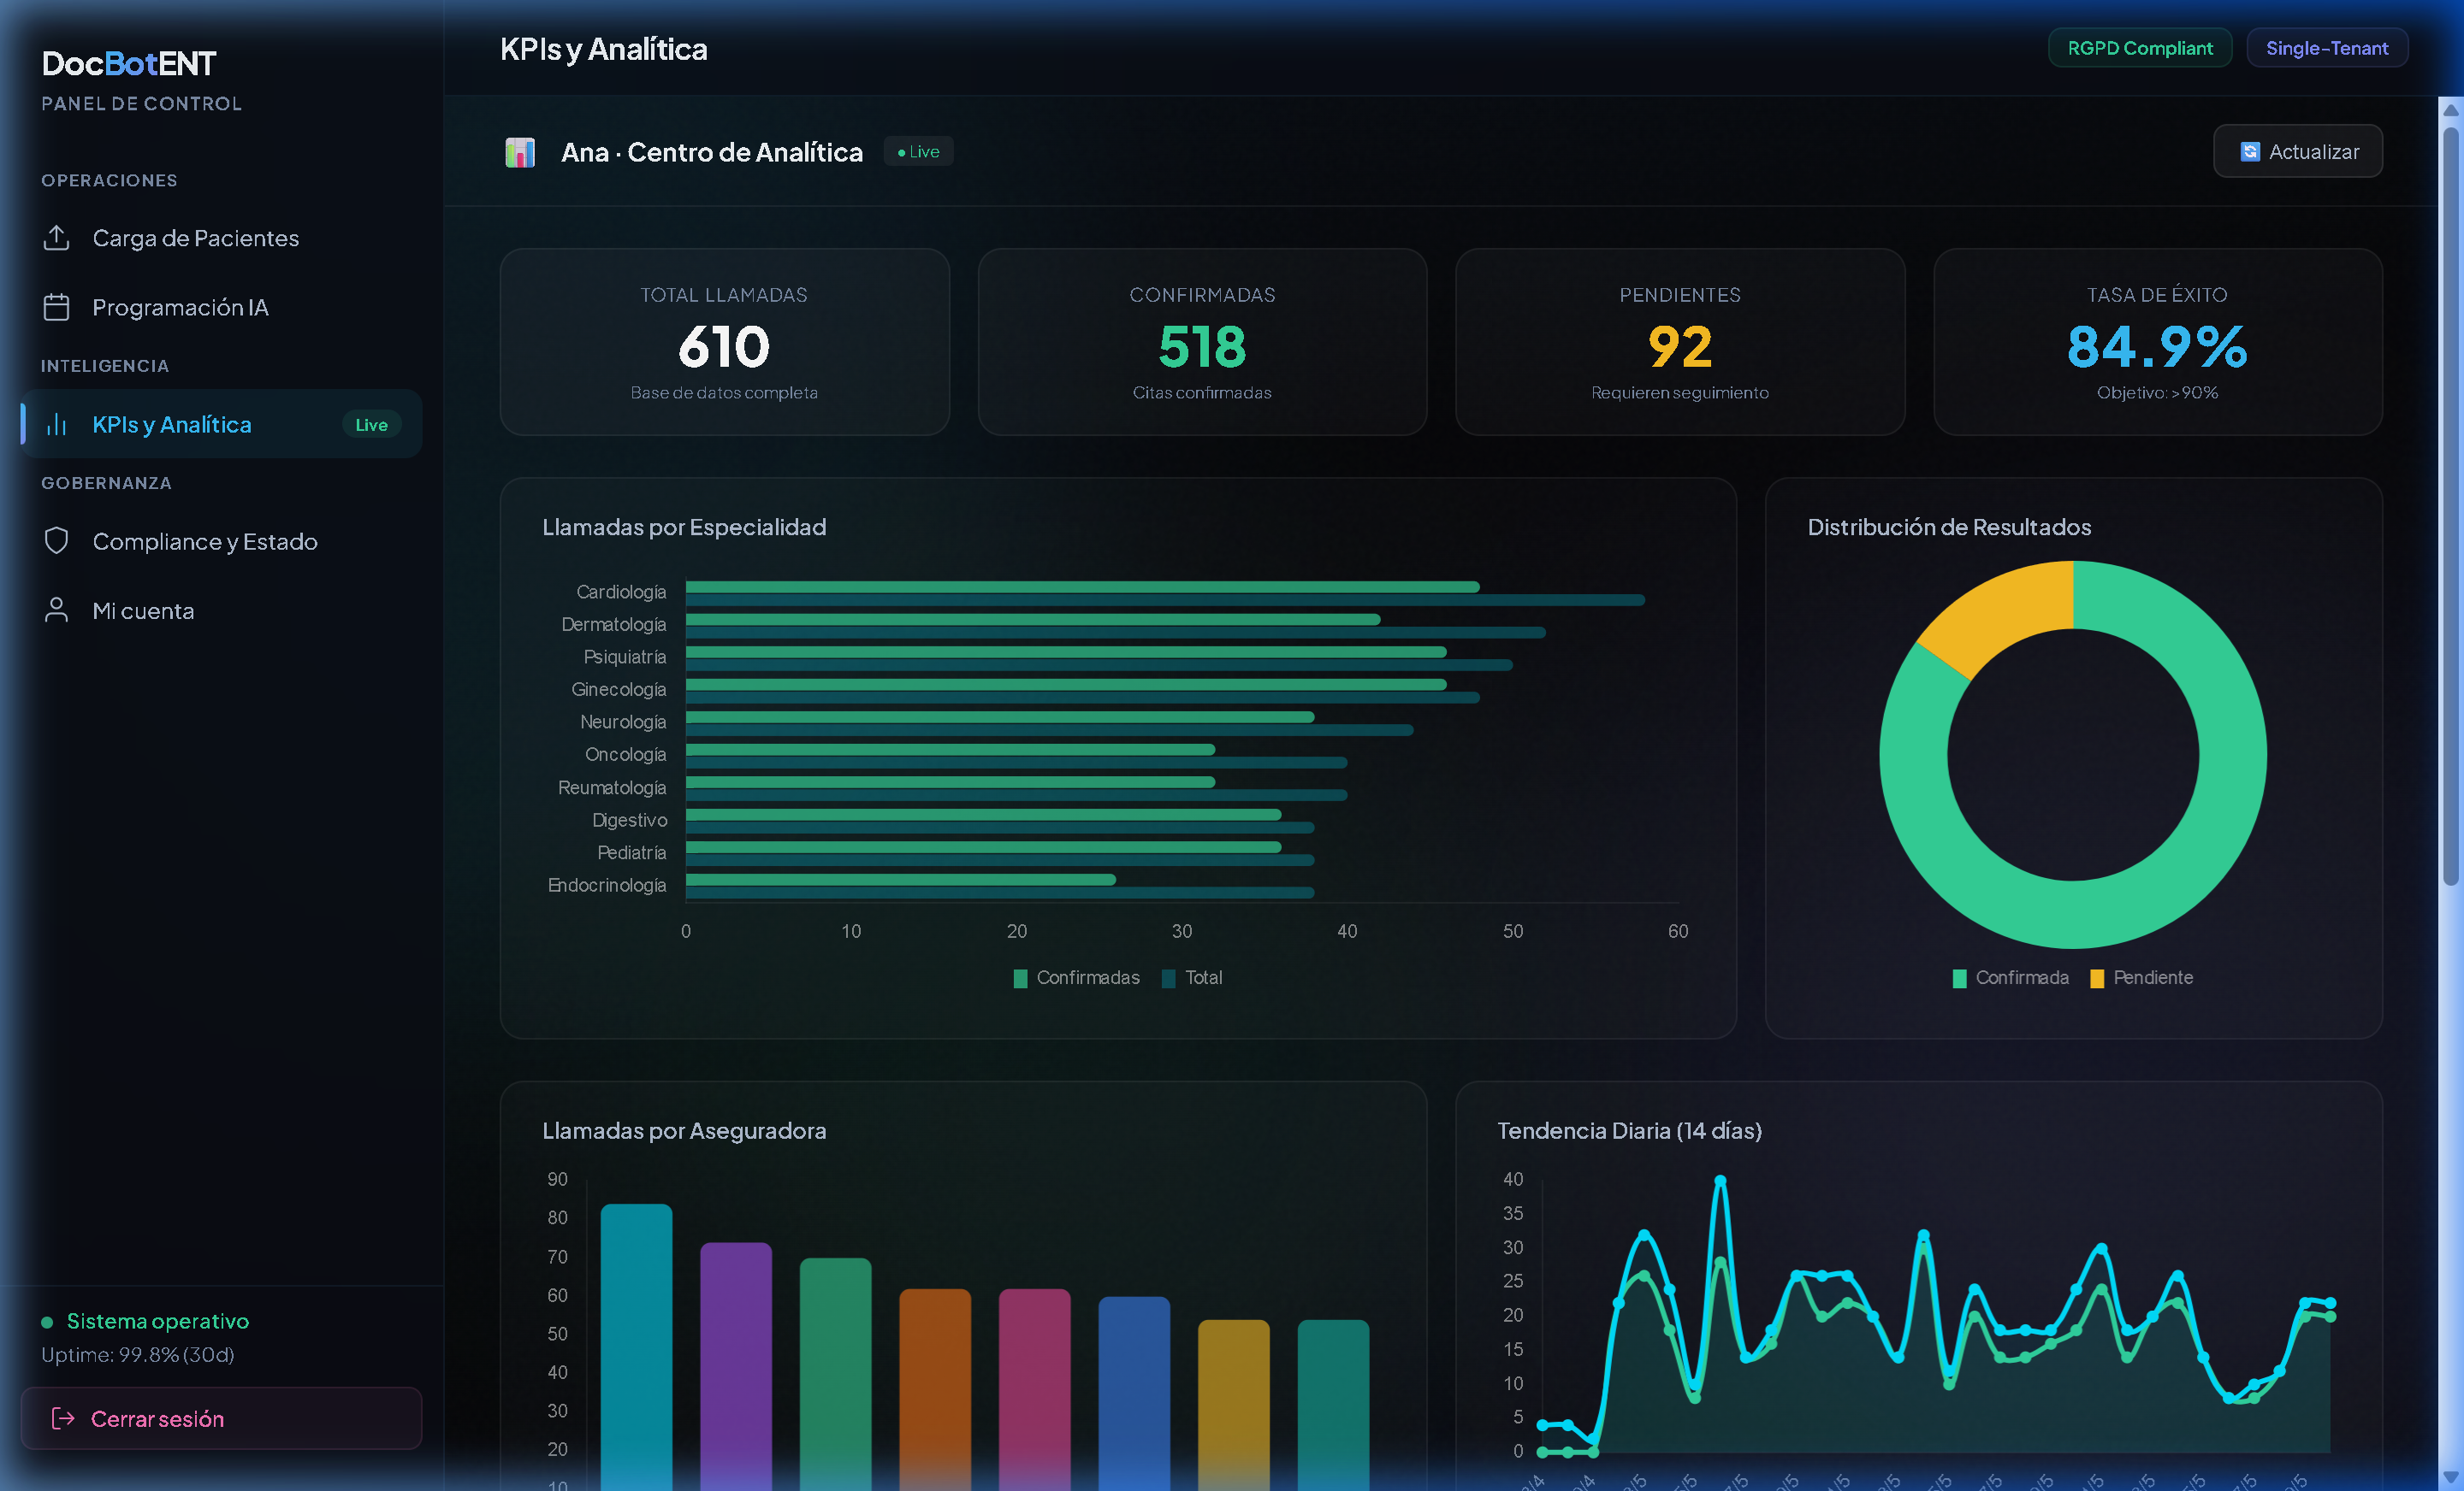Click the Dermatología label

point(613,625)
